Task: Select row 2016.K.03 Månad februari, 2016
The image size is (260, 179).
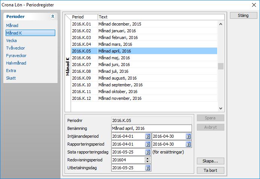Action: coord(144,38)
